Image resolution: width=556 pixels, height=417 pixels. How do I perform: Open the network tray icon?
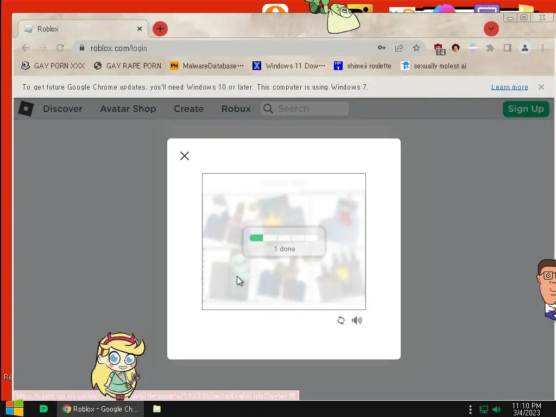coord(484,409)
